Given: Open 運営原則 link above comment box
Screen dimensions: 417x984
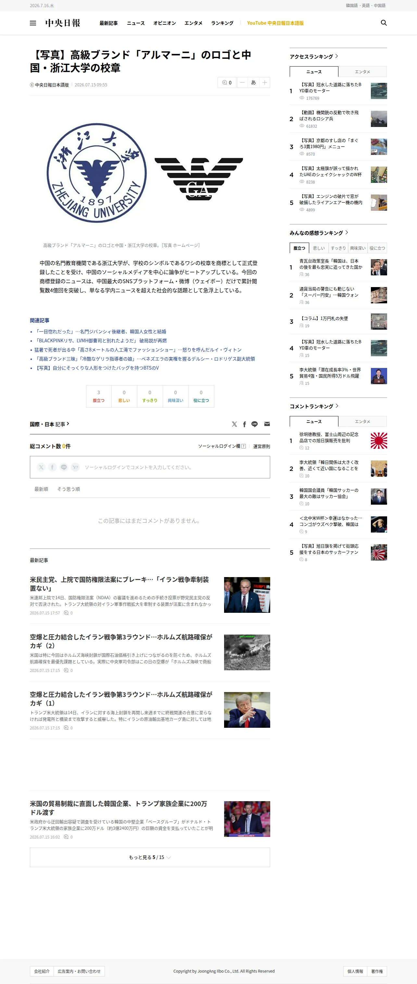Looking at the screenshot, I should 261,446.
